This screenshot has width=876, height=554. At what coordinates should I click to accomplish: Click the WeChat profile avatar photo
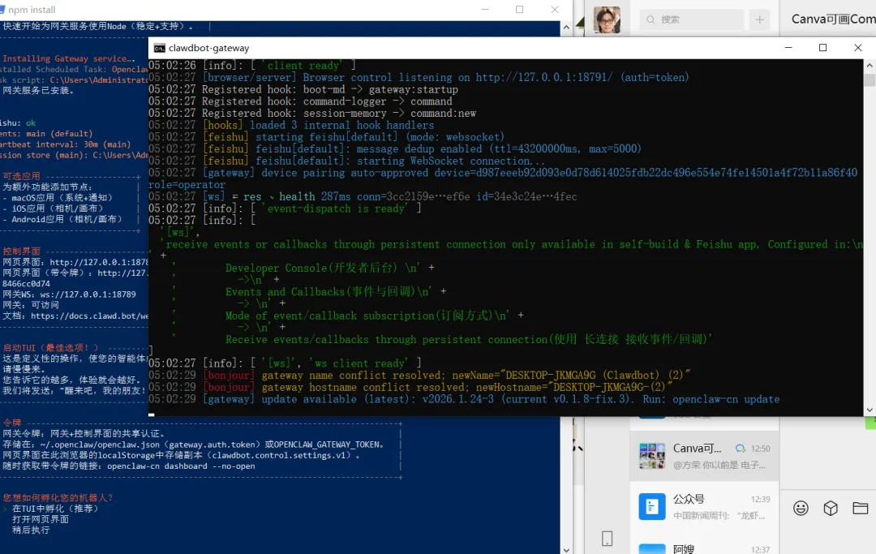[606, 20]
